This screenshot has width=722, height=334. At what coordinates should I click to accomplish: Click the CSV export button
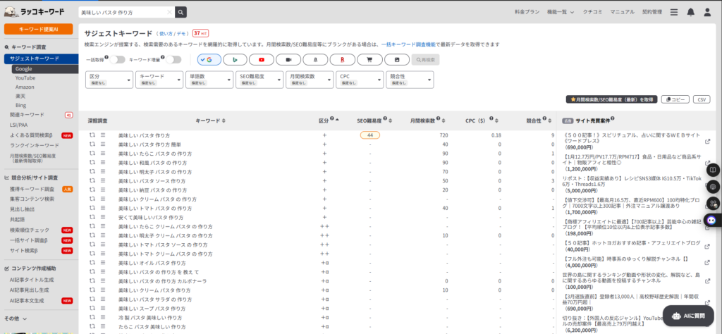701,99
